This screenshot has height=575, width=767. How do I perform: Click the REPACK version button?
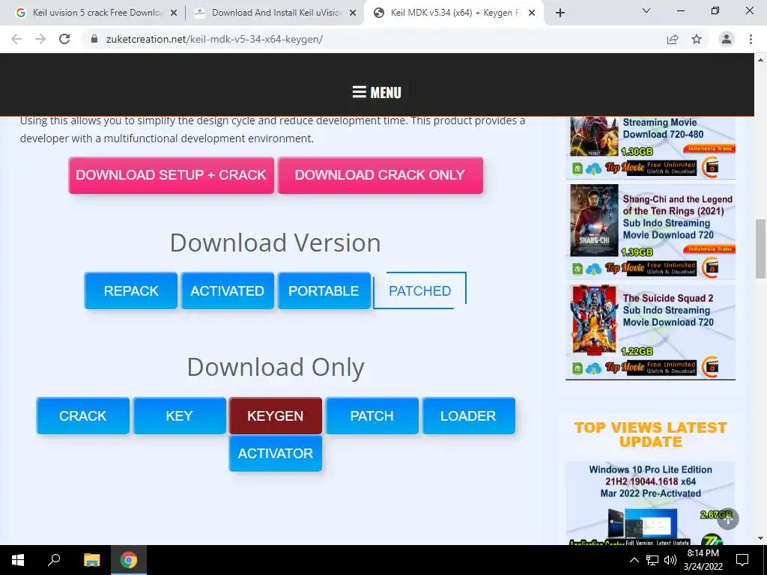(x=131, y=291)
